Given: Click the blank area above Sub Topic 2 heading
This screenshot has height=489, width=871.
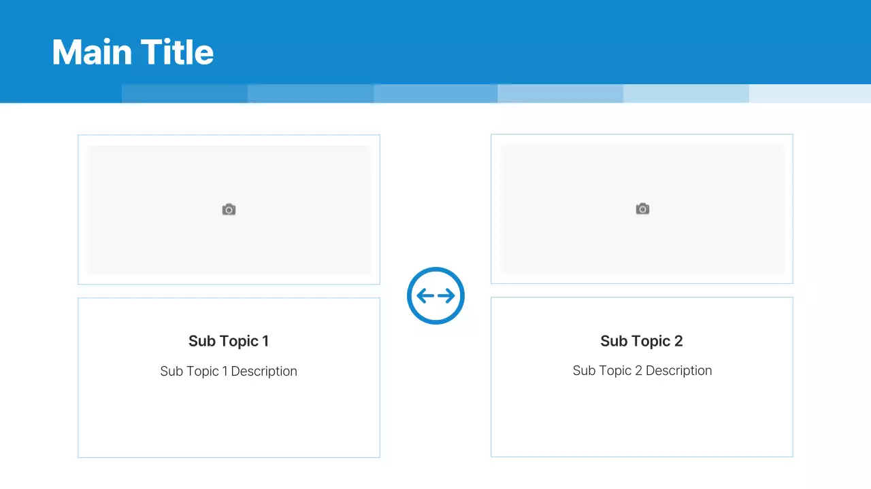Looking at the screenshot, I should [x=642, y=314].
